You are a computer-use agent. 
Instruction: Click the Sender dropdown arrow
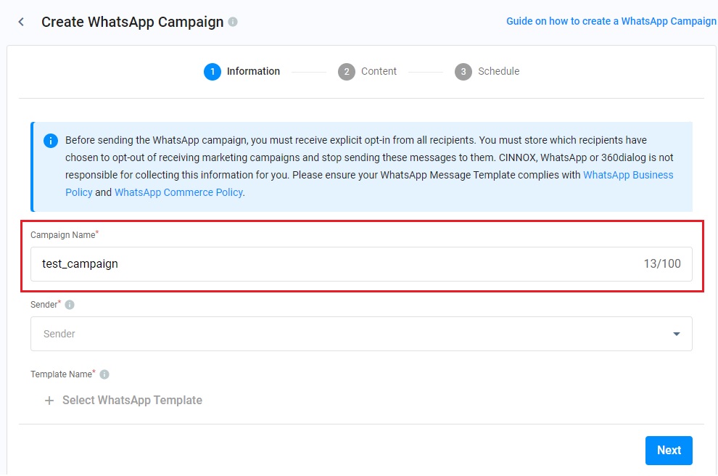676,334
